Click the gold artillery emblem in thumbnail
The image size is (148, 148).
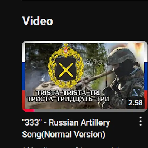point(66,66)
